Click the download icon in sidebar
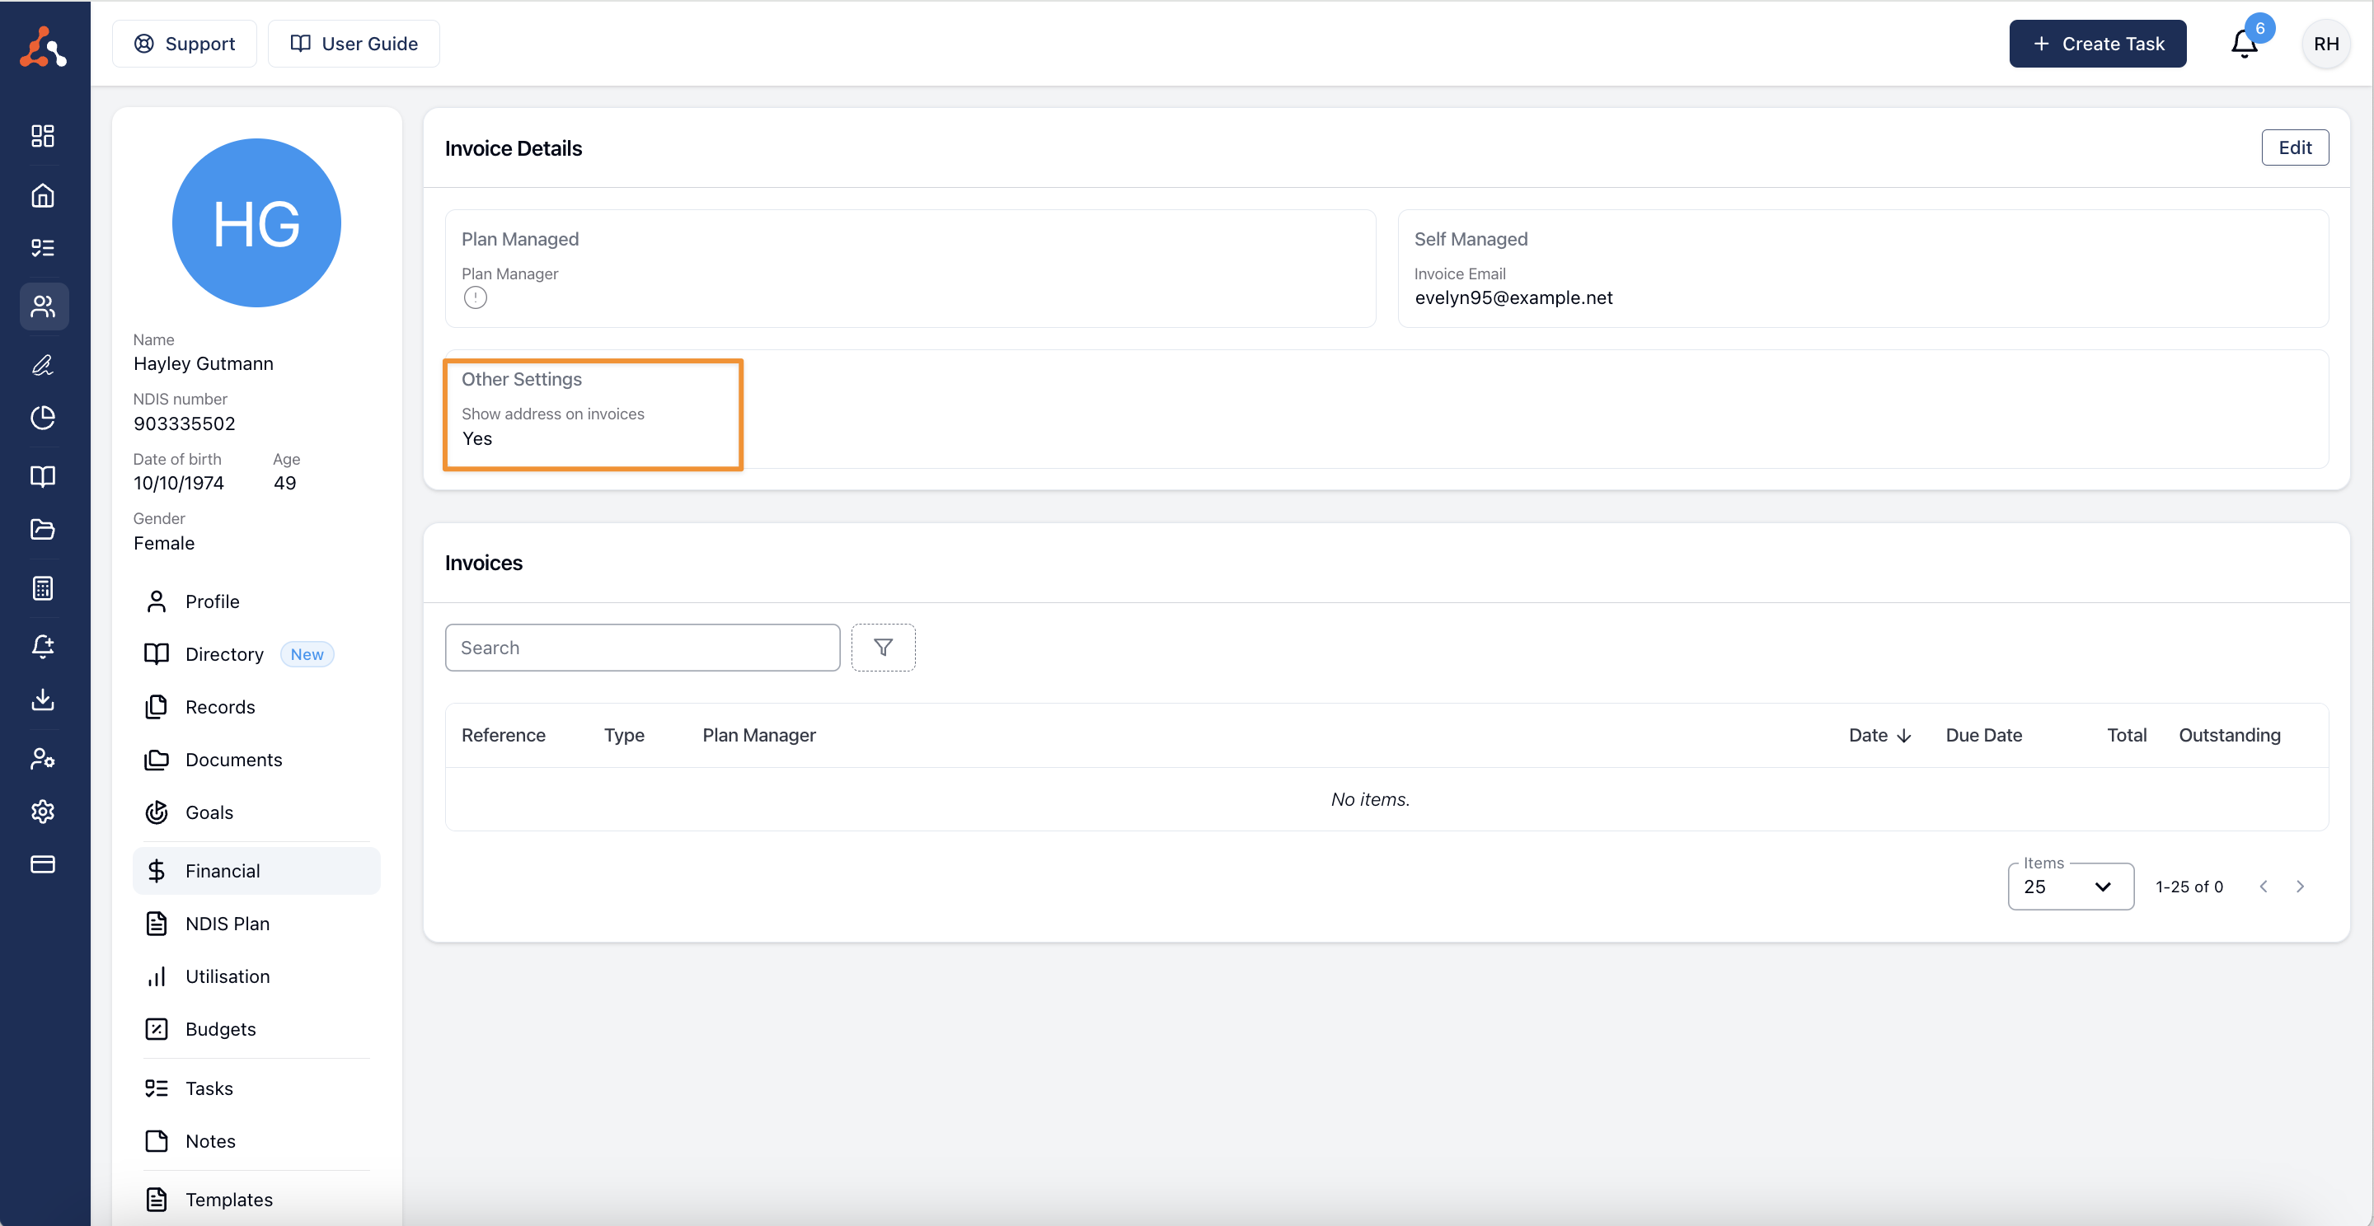The width and height of the screenshot is (2374, 1226). 42,700
